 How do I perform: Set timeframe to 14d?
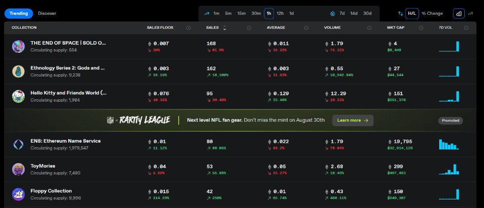[x=354, y=13]
